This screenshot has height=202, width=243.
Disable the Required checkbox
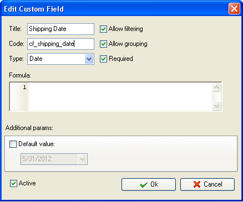pos(103,59)
